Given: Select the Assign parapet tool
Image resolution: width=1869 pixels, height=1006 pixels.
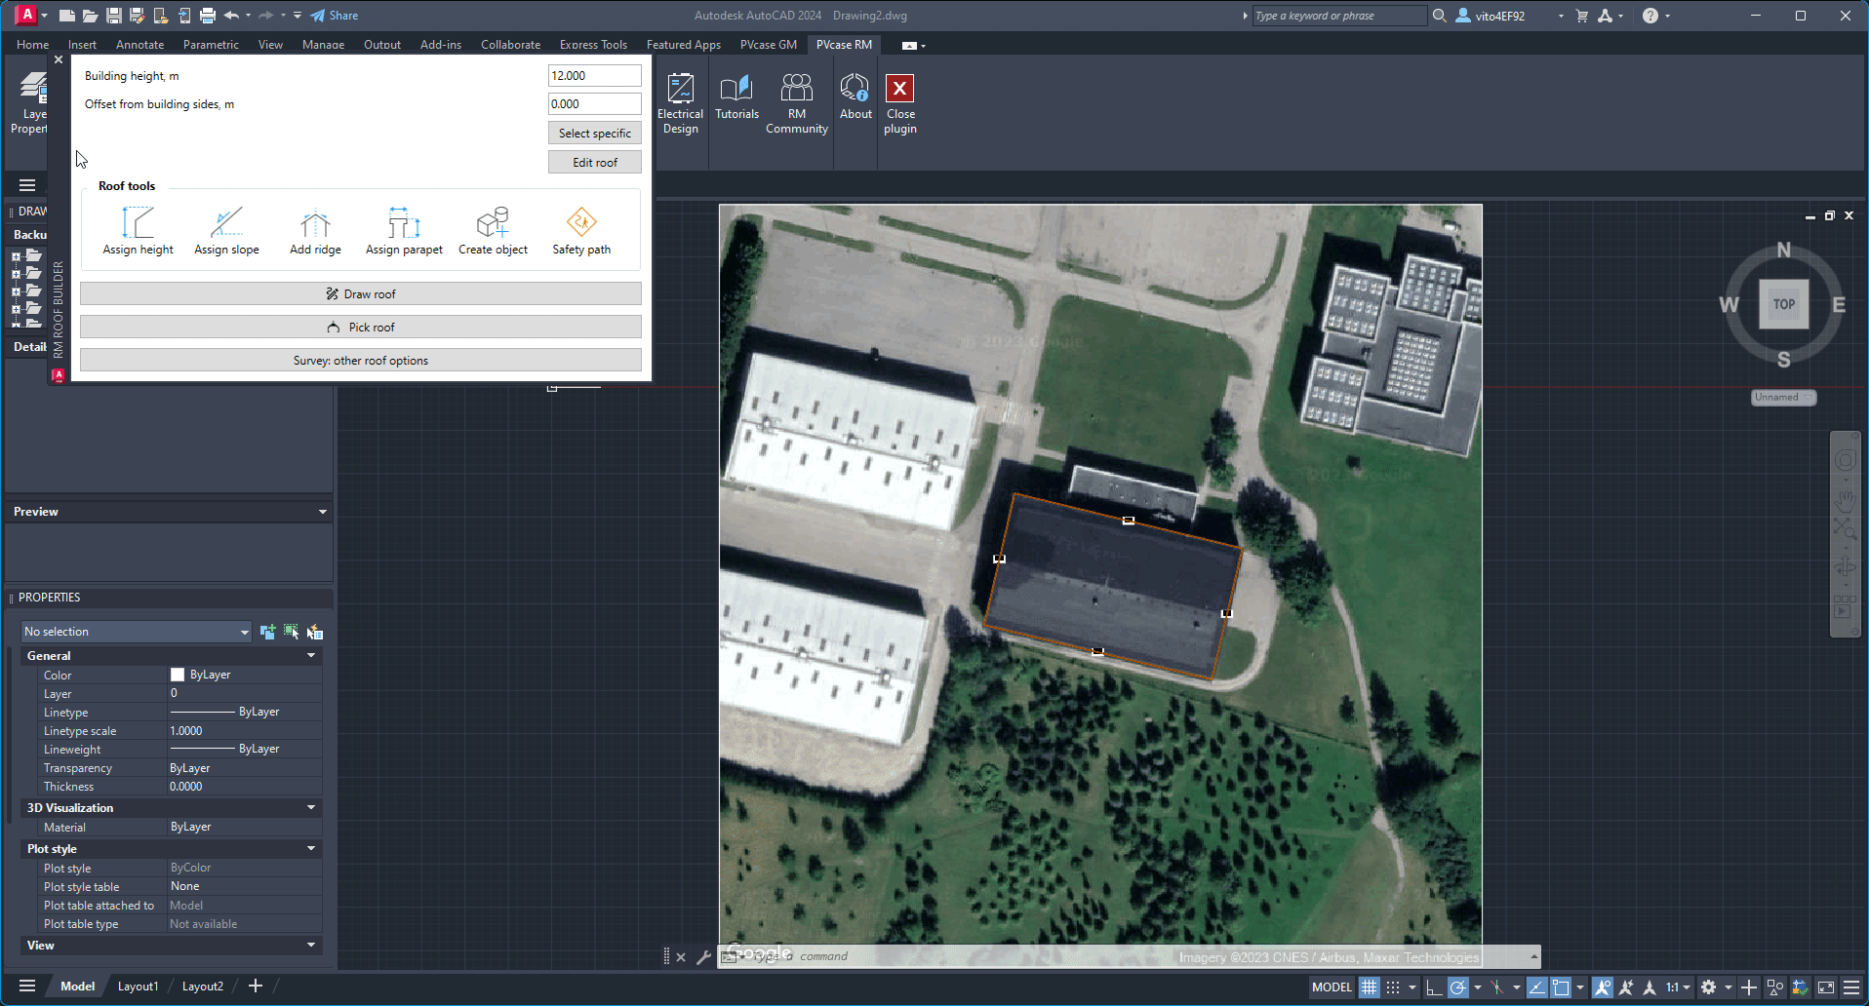Looking at the screenshot, I should [x=404, y=231].
